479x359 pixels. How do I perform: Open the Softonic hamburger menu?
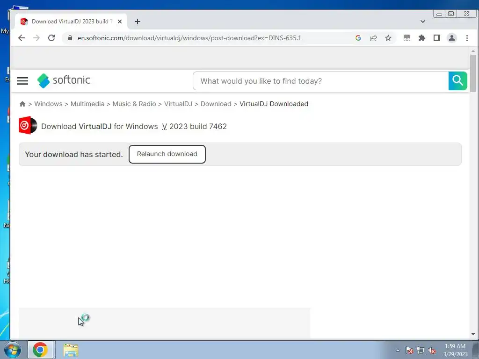click(x=22, y=81)
